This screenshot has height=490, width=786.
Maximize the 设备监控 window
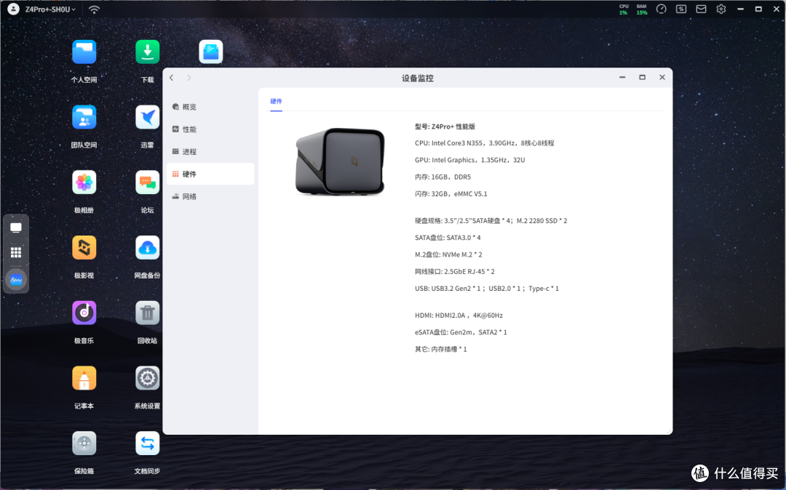tap(642, 77)
